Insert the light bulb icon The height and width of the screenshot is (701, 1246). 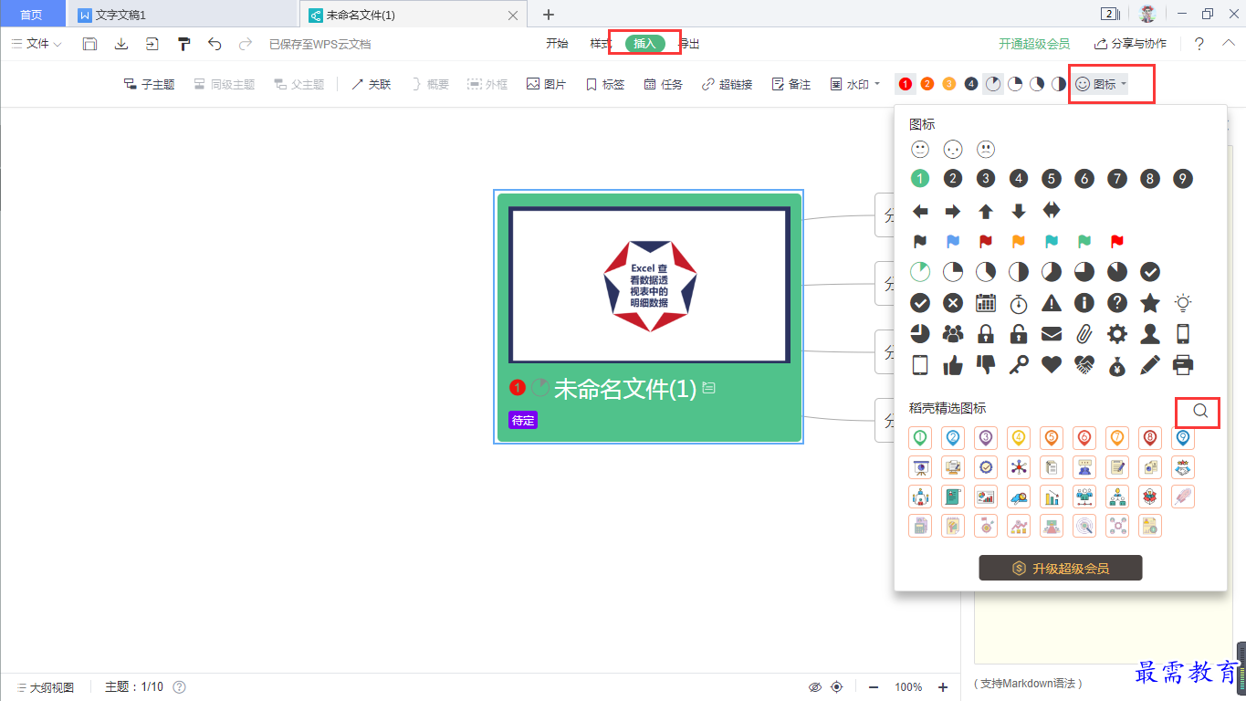pos(1183,303)
